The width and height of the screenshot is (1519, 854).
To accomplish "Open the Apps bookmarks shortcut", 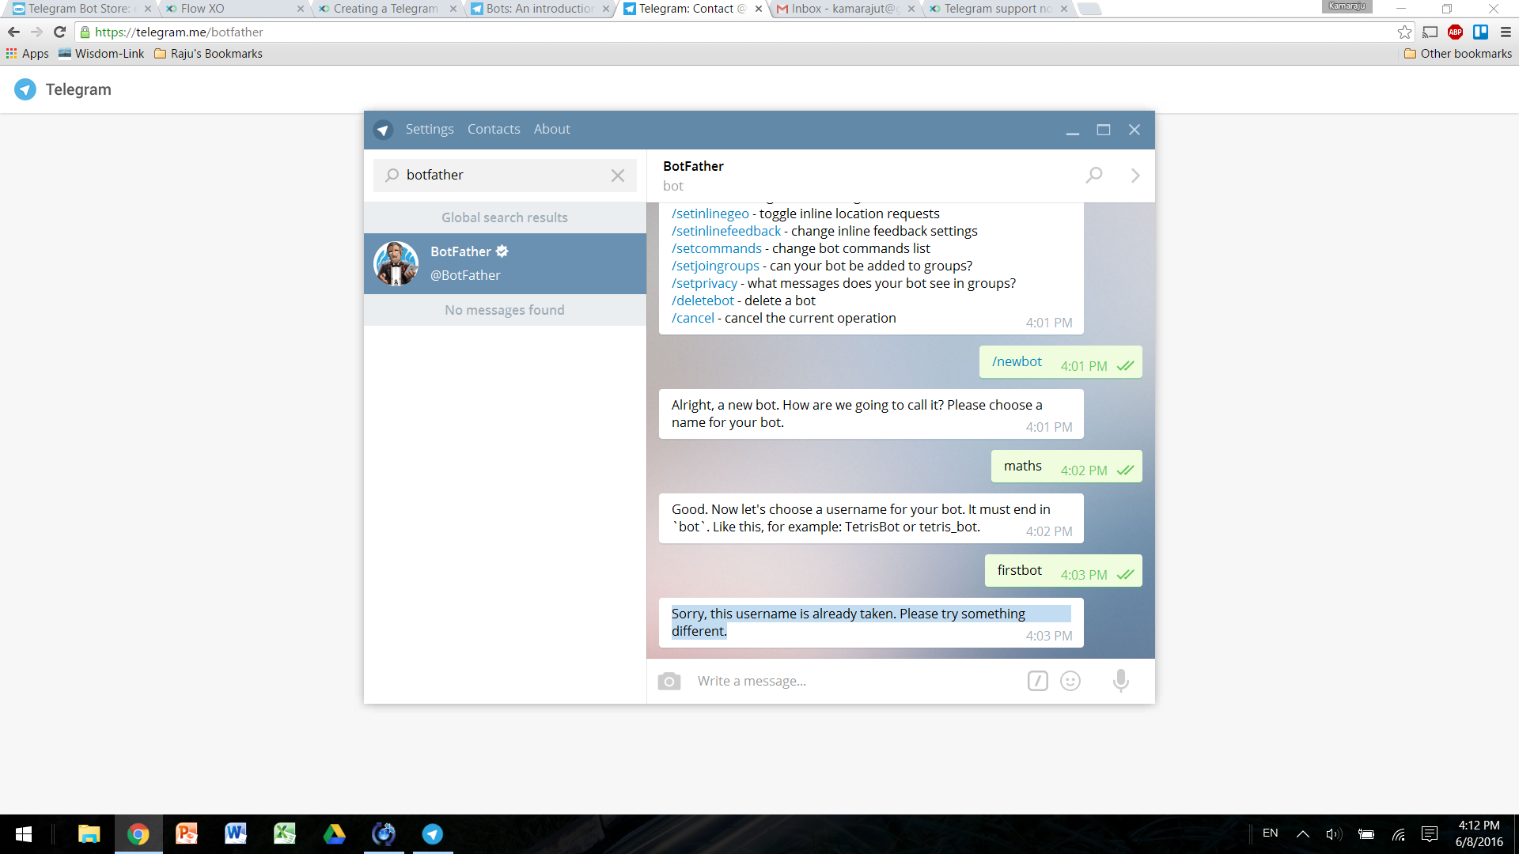I will point(28,53).
